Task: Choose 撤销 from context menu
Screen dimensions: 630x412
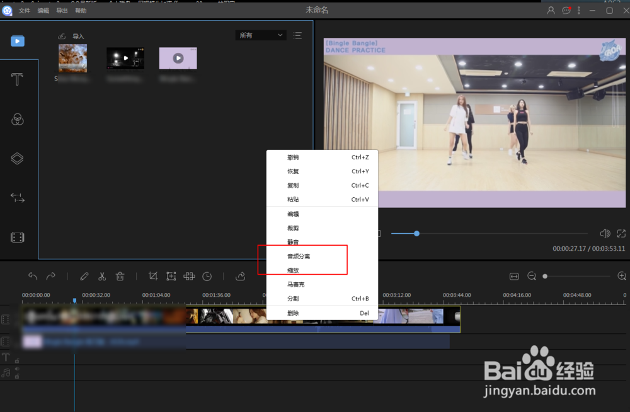Action: 322,157
